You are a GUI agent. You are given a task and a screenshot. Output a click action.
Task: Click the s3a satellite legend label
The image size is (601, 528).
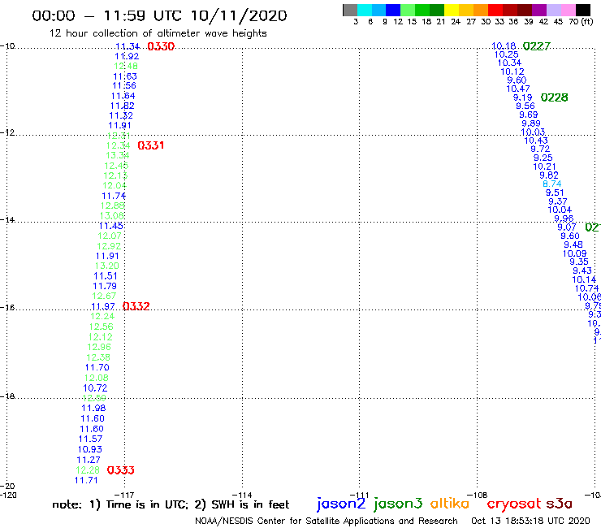[559, 504]
